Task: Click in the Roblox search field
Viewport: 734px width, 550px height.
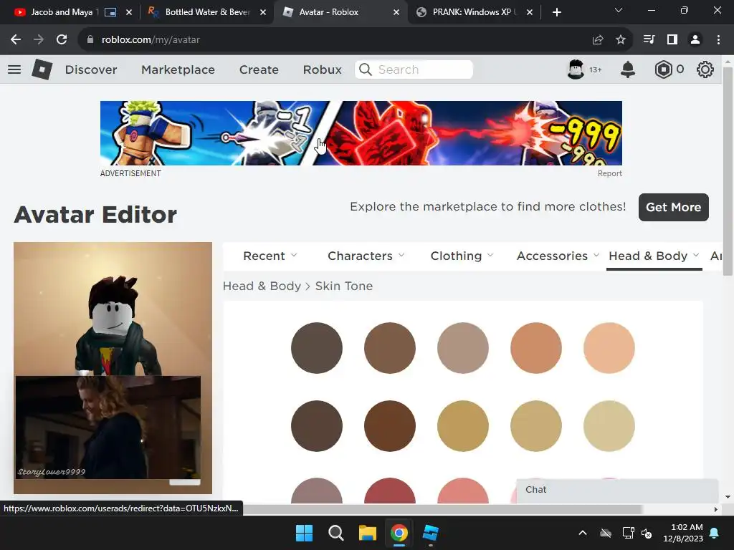Action: [414, 69]
